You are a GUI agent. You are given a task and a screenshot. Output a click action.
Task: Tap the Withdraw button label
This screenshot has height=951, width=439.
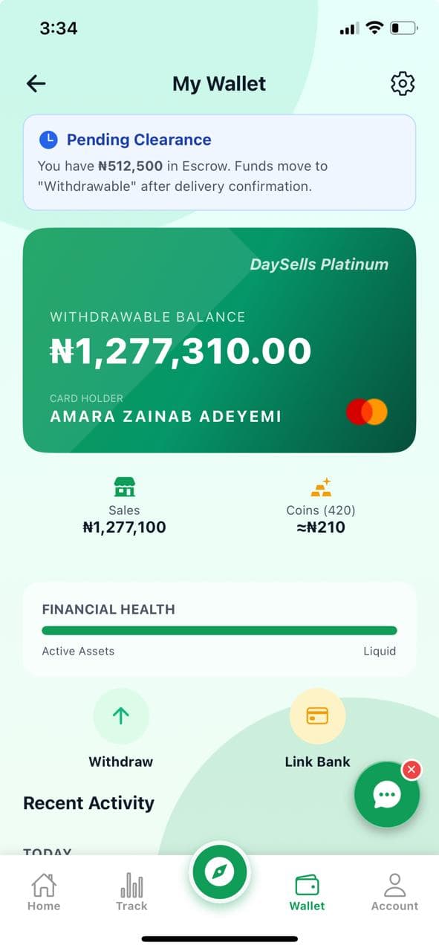120,762
